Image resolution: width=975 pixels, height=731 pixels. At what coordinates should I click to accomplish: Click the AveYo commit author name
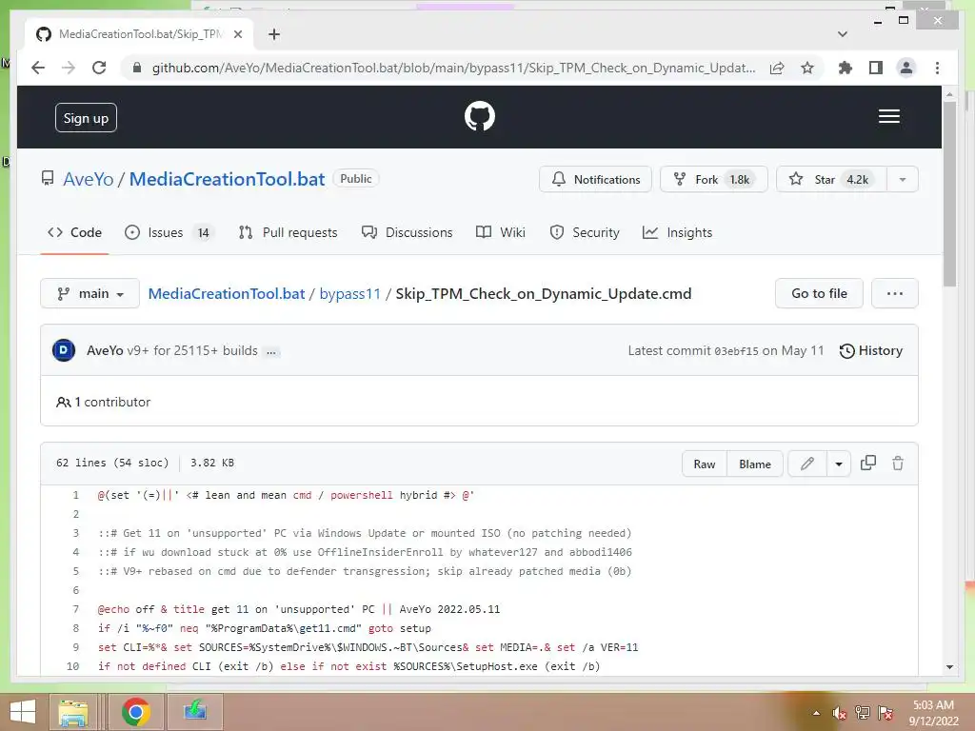[105, 350]
